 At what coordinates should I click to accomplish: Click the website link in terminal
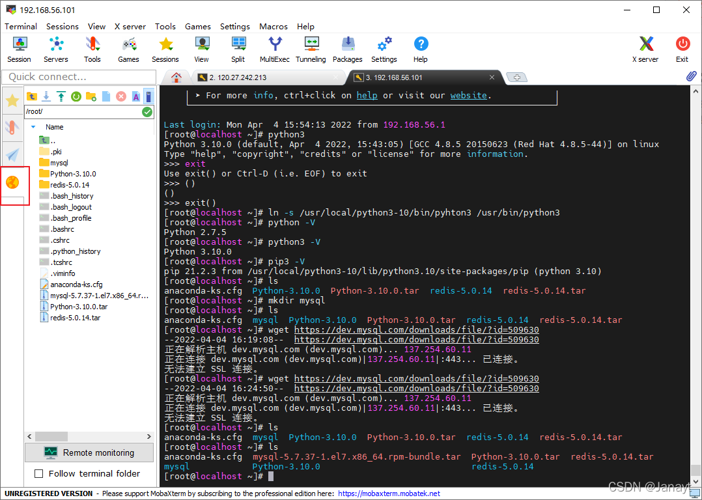[x=468, y=95]
